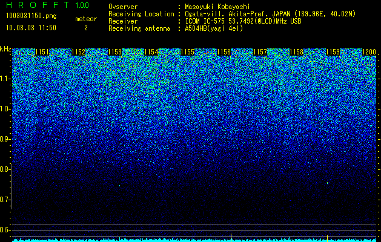
Task: Click the 1152 time marker
Action: (x=79, y=52)
